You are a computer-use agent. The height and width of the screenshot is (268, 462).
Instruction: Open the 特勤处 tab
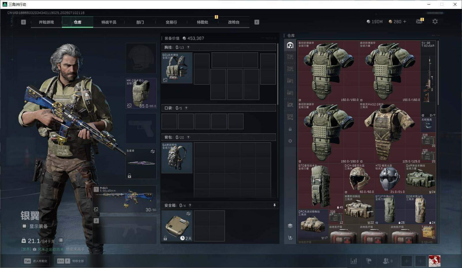coord(202,22)
